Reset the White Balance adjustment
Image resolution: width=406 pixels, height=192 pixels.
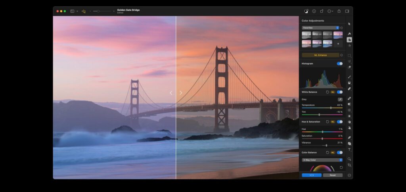point(327,92)
